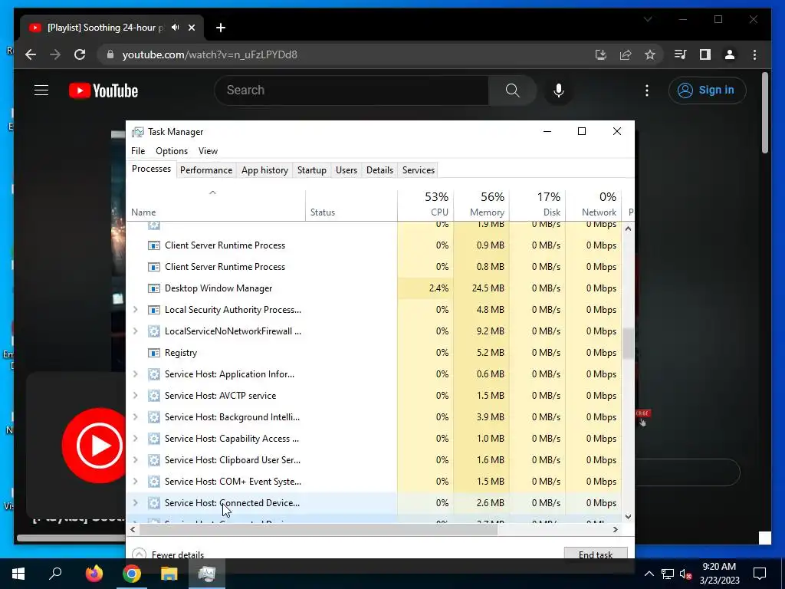
Task: Open YouTube settings three-dot menu
Action: tap(647, 90)
